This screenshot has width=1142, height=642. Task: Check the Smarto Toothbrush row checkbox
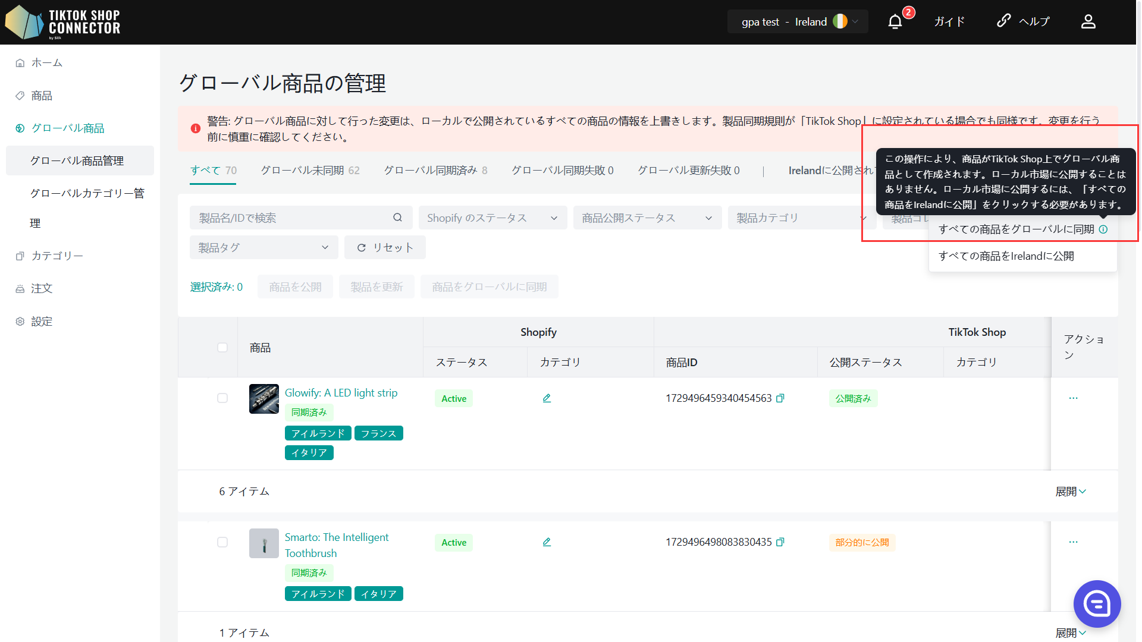tap(222, 542)
